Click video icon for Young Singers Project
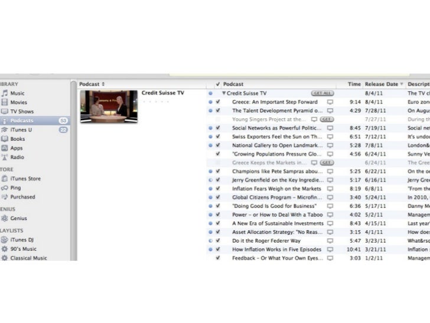 [314, 119]
